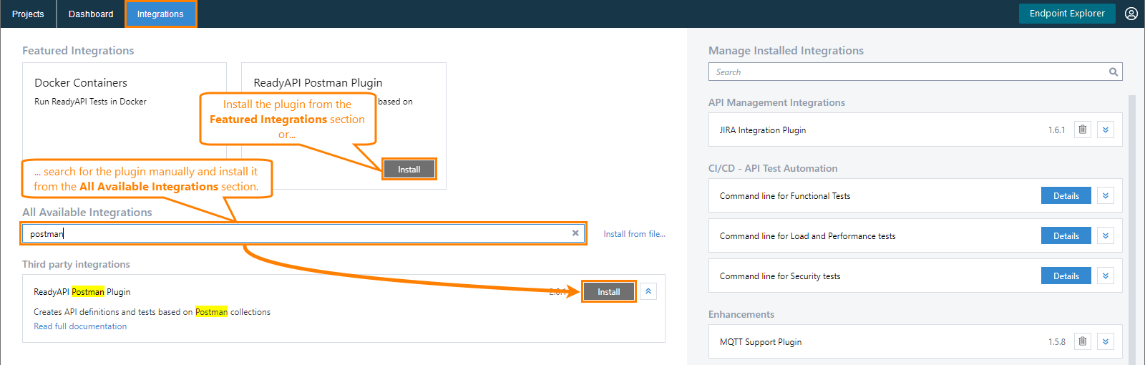
Task: Delete the JIRA Integration Plugin
Action: coord(1083,130)
